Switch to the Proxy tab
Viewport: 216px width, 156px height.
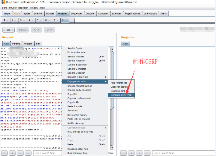pyautogui.click(x=17, y=13)
